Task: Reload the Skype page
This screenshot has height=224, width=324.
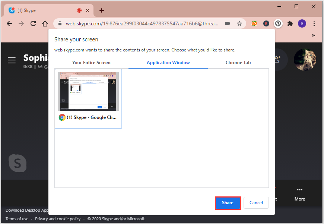Action: coord(33,23)
